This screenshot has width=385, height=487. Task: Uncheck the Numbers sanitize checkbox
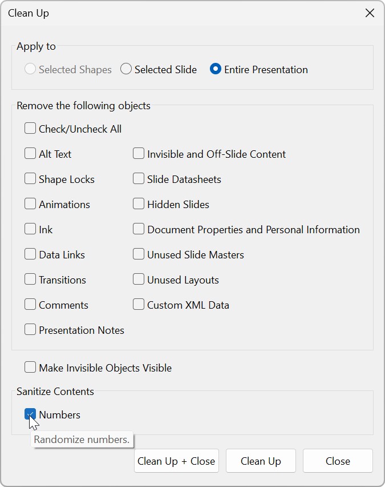30,414
